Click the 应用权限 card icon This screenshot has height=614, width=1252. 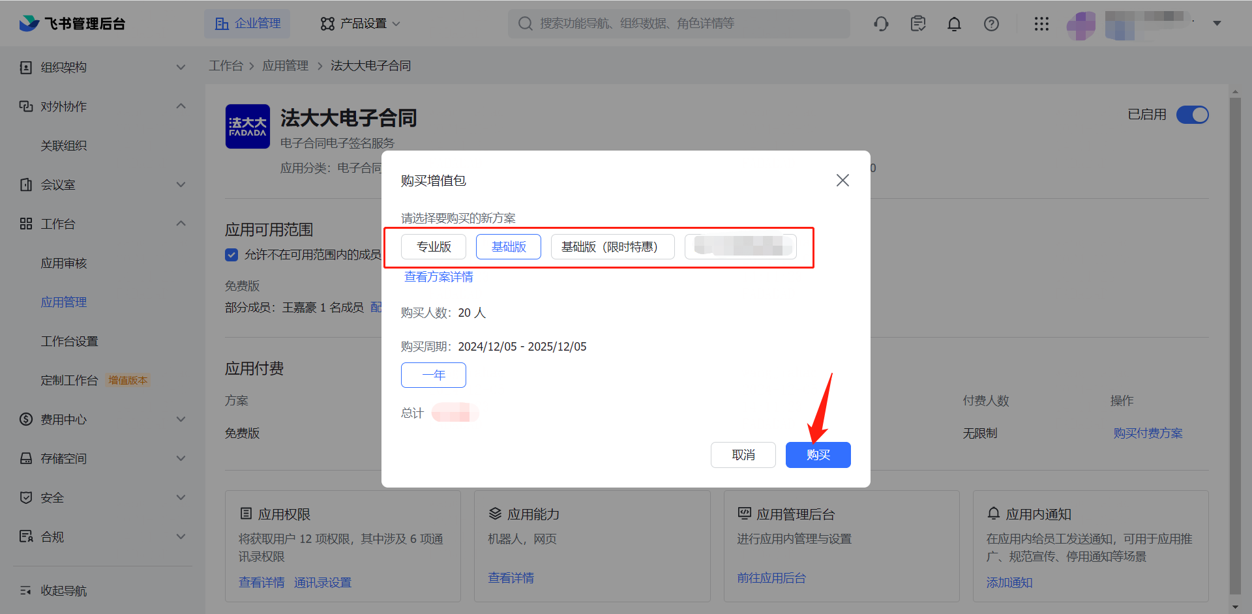click(246, 514)
